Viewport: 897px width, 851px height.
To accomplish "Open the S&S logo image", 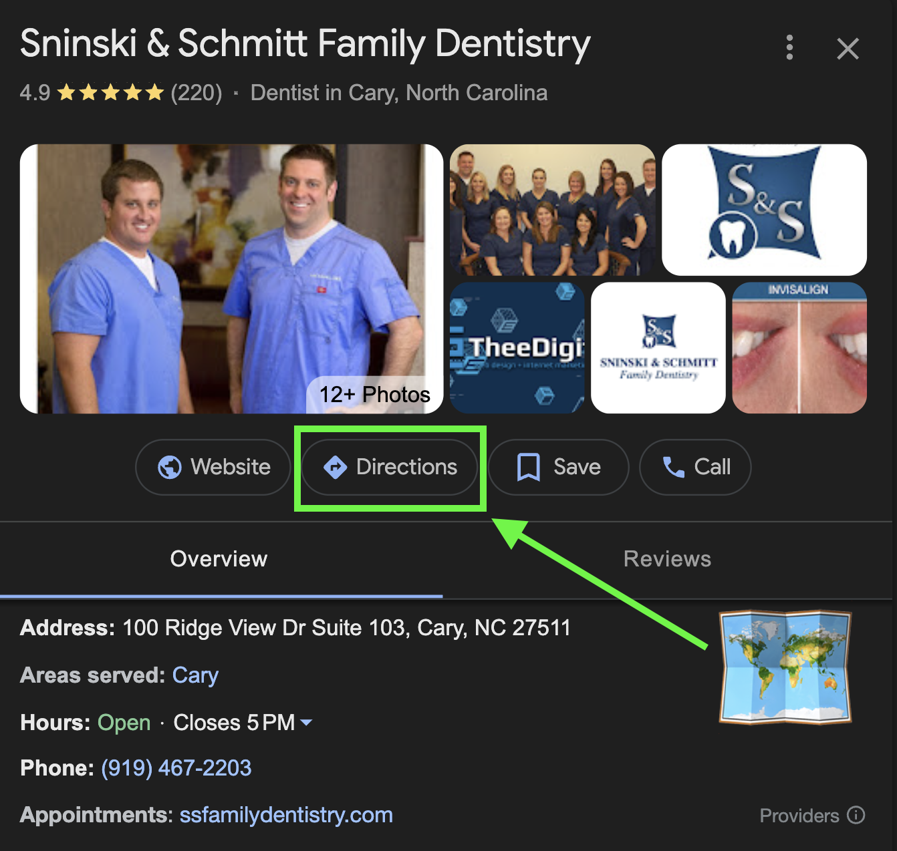I will coord(764,210).
